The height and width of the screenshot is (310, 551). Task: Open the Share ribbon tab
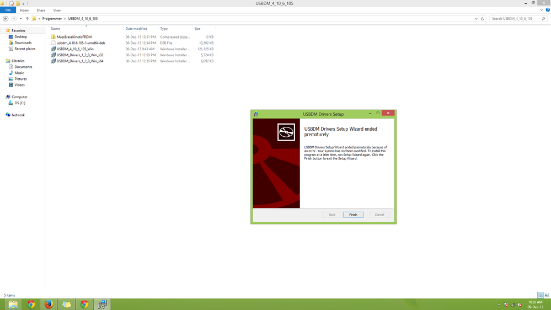(x=41, y=10)
